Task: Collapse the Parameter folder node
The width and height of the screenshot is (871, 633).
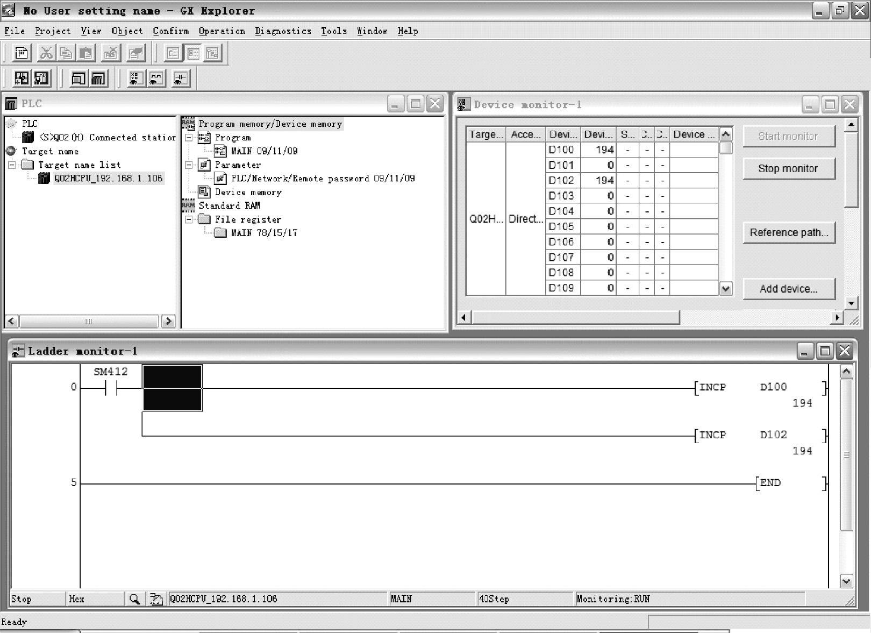Action: pyautogui.click(x=189, y=165)
